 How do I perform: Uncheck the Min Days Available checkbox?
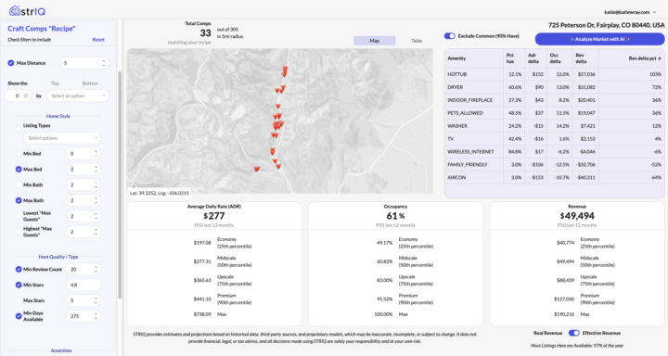point(19,316)
